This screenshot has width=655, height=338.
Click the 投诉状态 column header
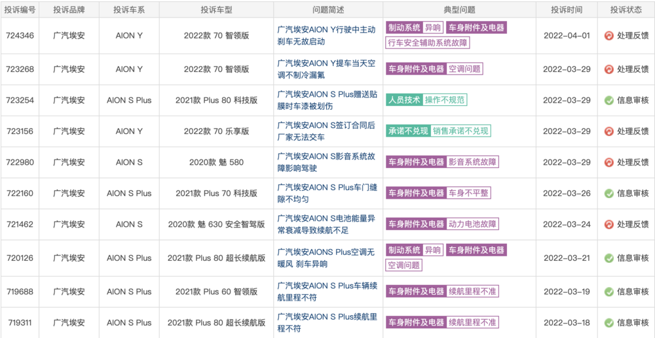pyautogui.click(x=626, y=10)
